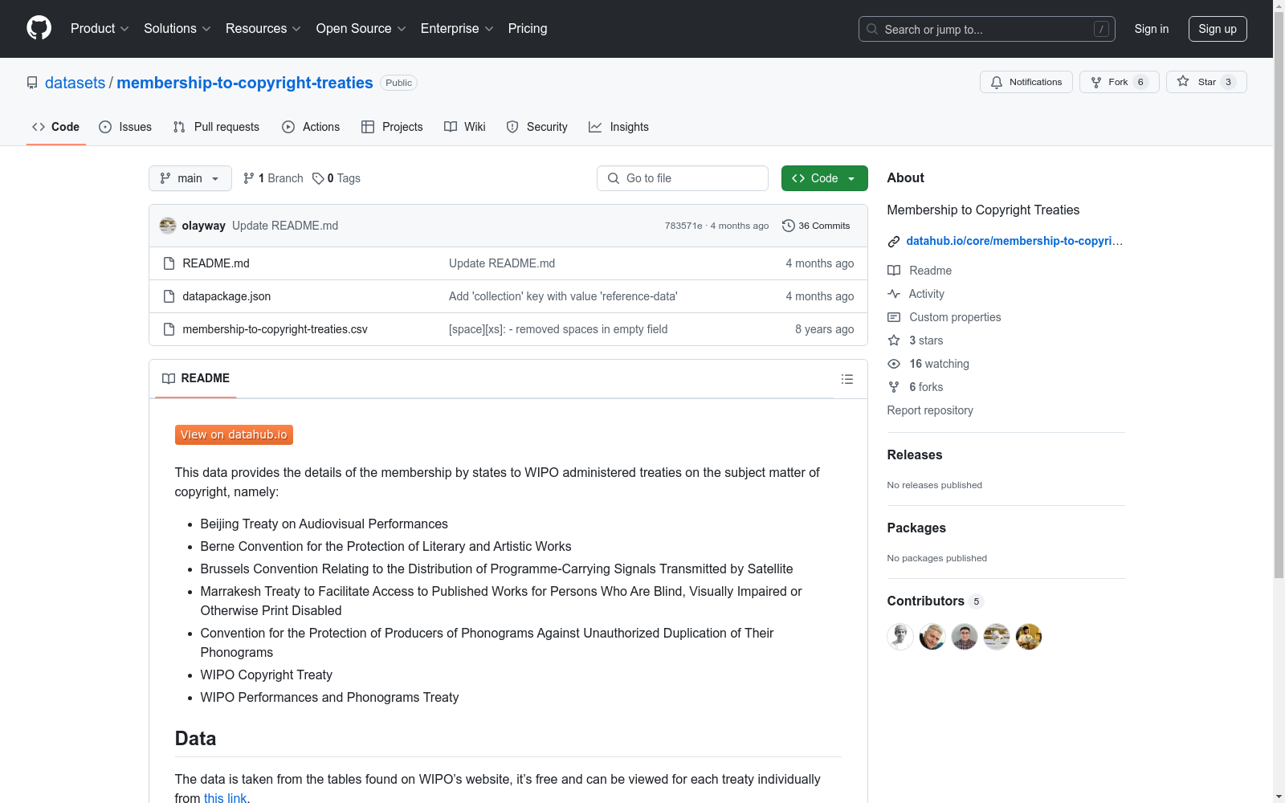Click View on datahub.io badge
The width and height of the screenshot is (1285, 803).
(x=234, y=434)
